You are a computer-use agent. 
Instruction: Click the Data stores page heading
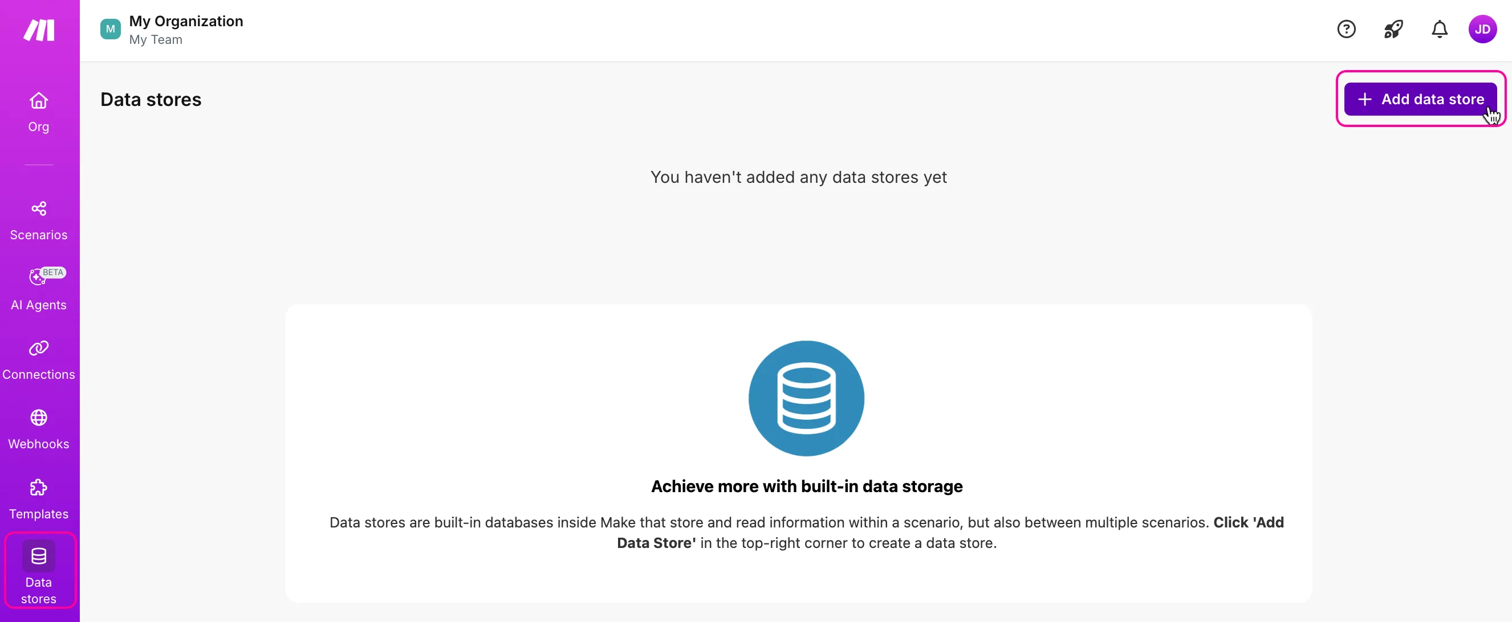(151, 100)
